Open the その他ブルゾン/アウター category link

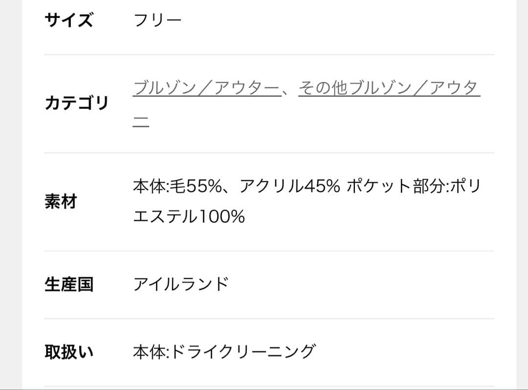coord(389,89)
